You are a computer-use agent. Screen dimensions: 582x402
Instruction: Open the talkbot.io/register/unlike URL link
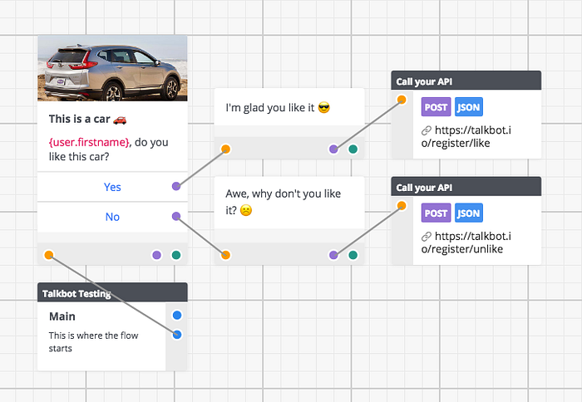(x=466, y=243)
